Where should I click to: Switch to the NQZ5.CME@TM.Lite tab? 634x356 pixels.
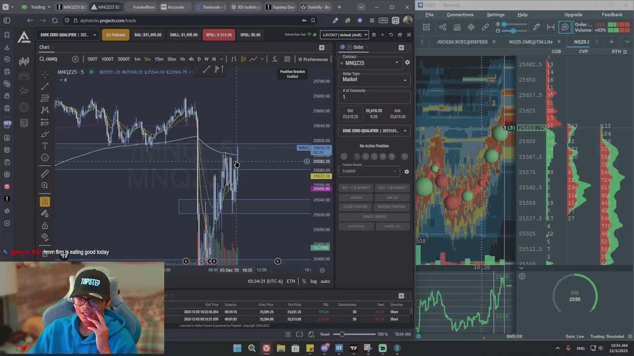[530, 42]
